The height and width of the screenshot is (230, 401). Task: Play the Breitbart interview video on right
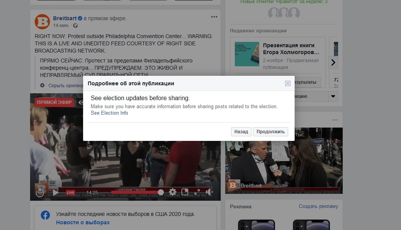[x=284, y=160]
